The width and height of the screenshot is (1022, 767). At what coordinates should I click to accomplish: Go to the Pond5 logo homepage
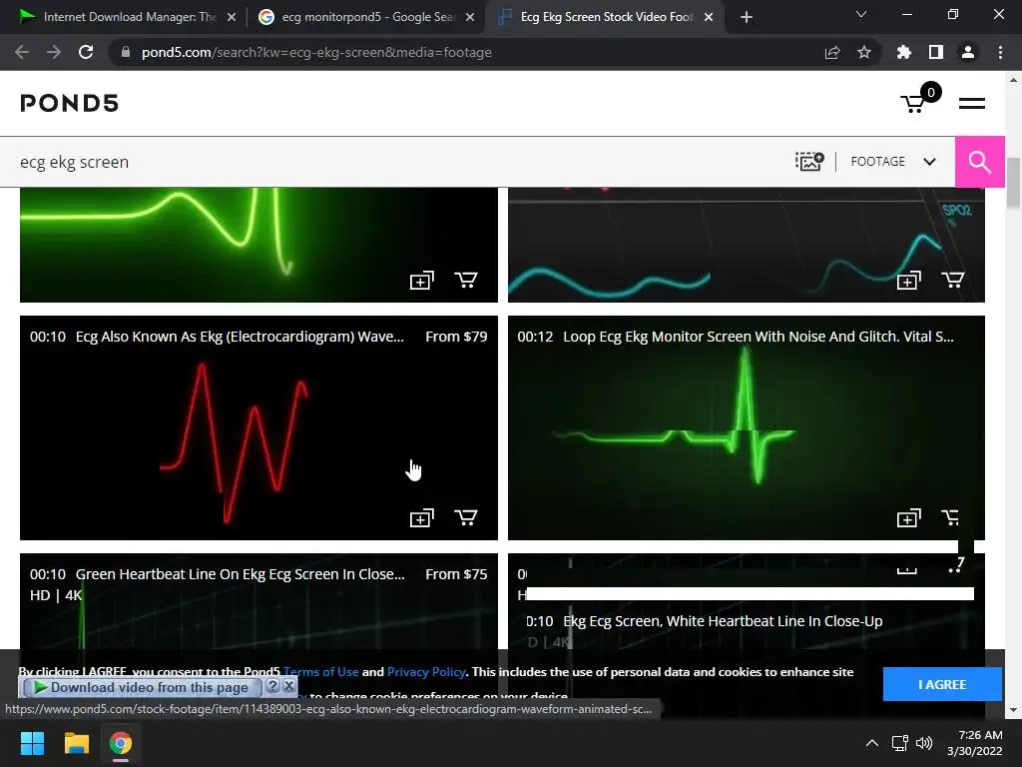(x=69, y=103)
